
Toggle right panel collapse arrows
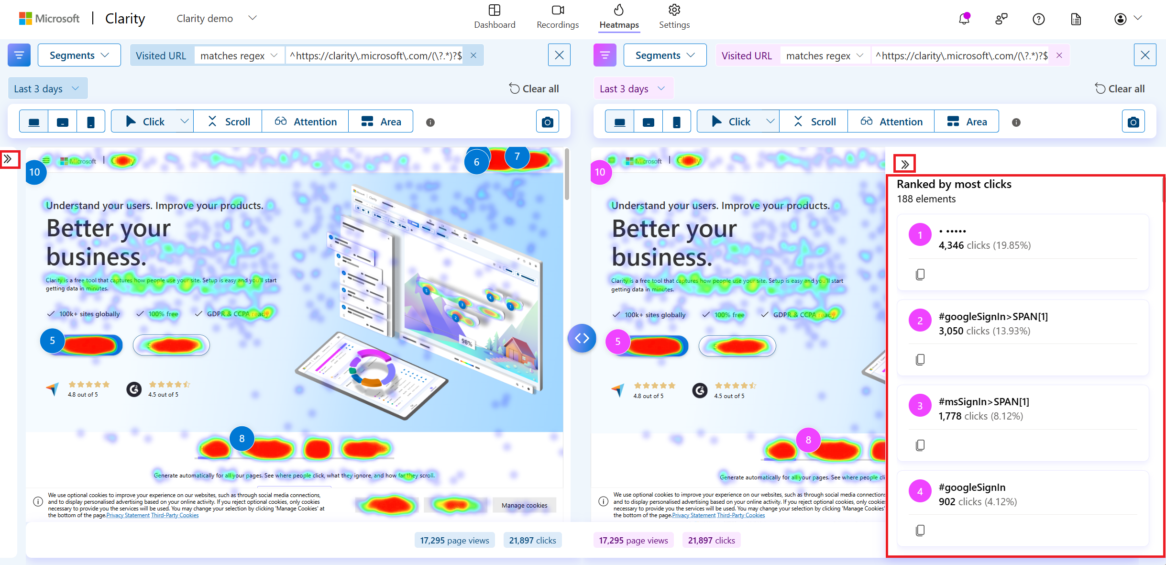[904, 162]
